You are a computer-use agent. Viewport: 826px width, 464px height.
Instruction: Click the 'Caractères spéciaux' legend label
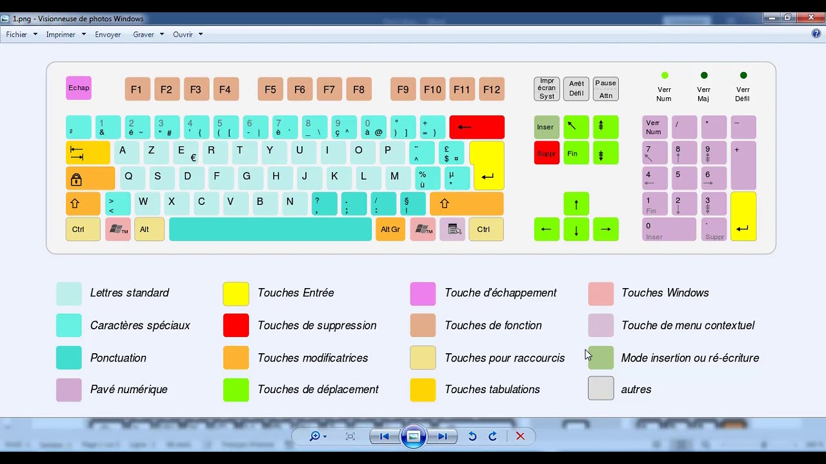point(140,325)
